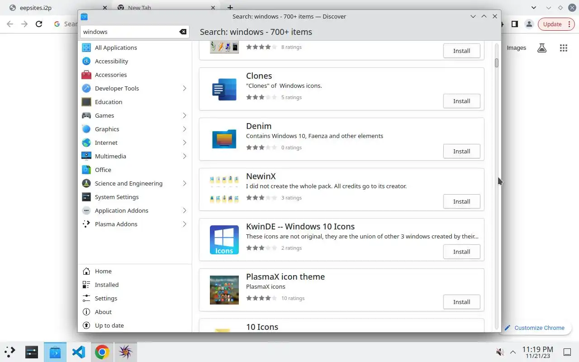Expand the Internet category arrow

tap(184, 143)
